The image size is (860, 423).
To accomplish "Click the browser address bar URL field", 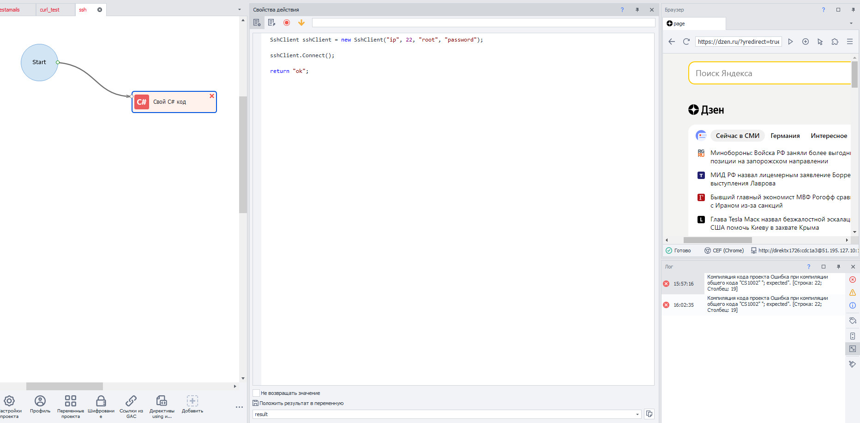I will (738, 42).
